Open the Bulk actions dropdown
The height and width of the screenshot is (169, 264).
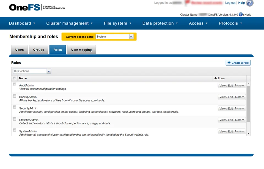32,71
